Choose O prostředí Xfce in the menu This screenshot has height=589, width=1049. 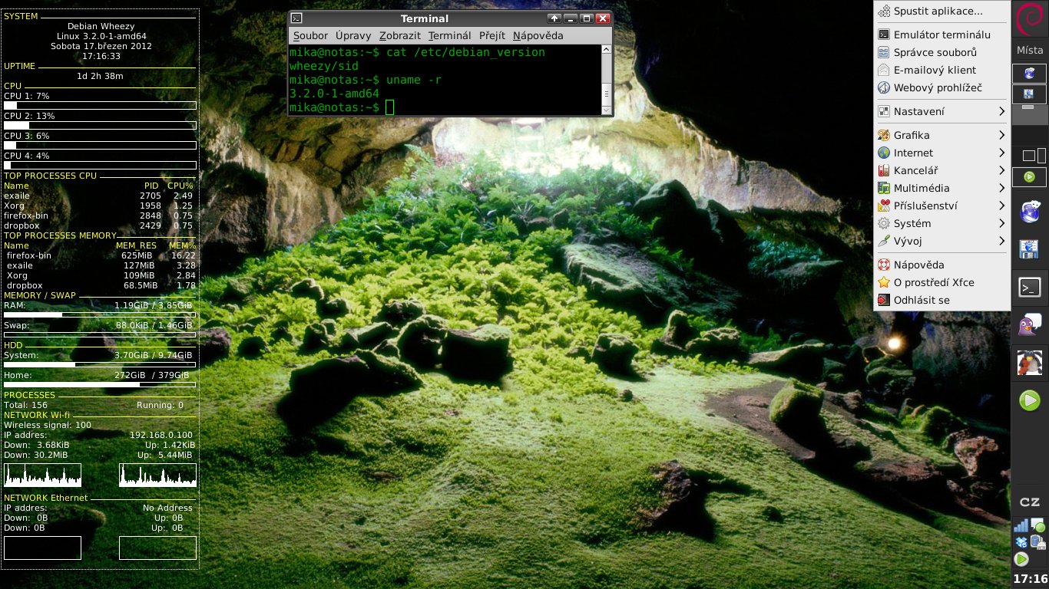pyautogui.click(x=941, y=282)
